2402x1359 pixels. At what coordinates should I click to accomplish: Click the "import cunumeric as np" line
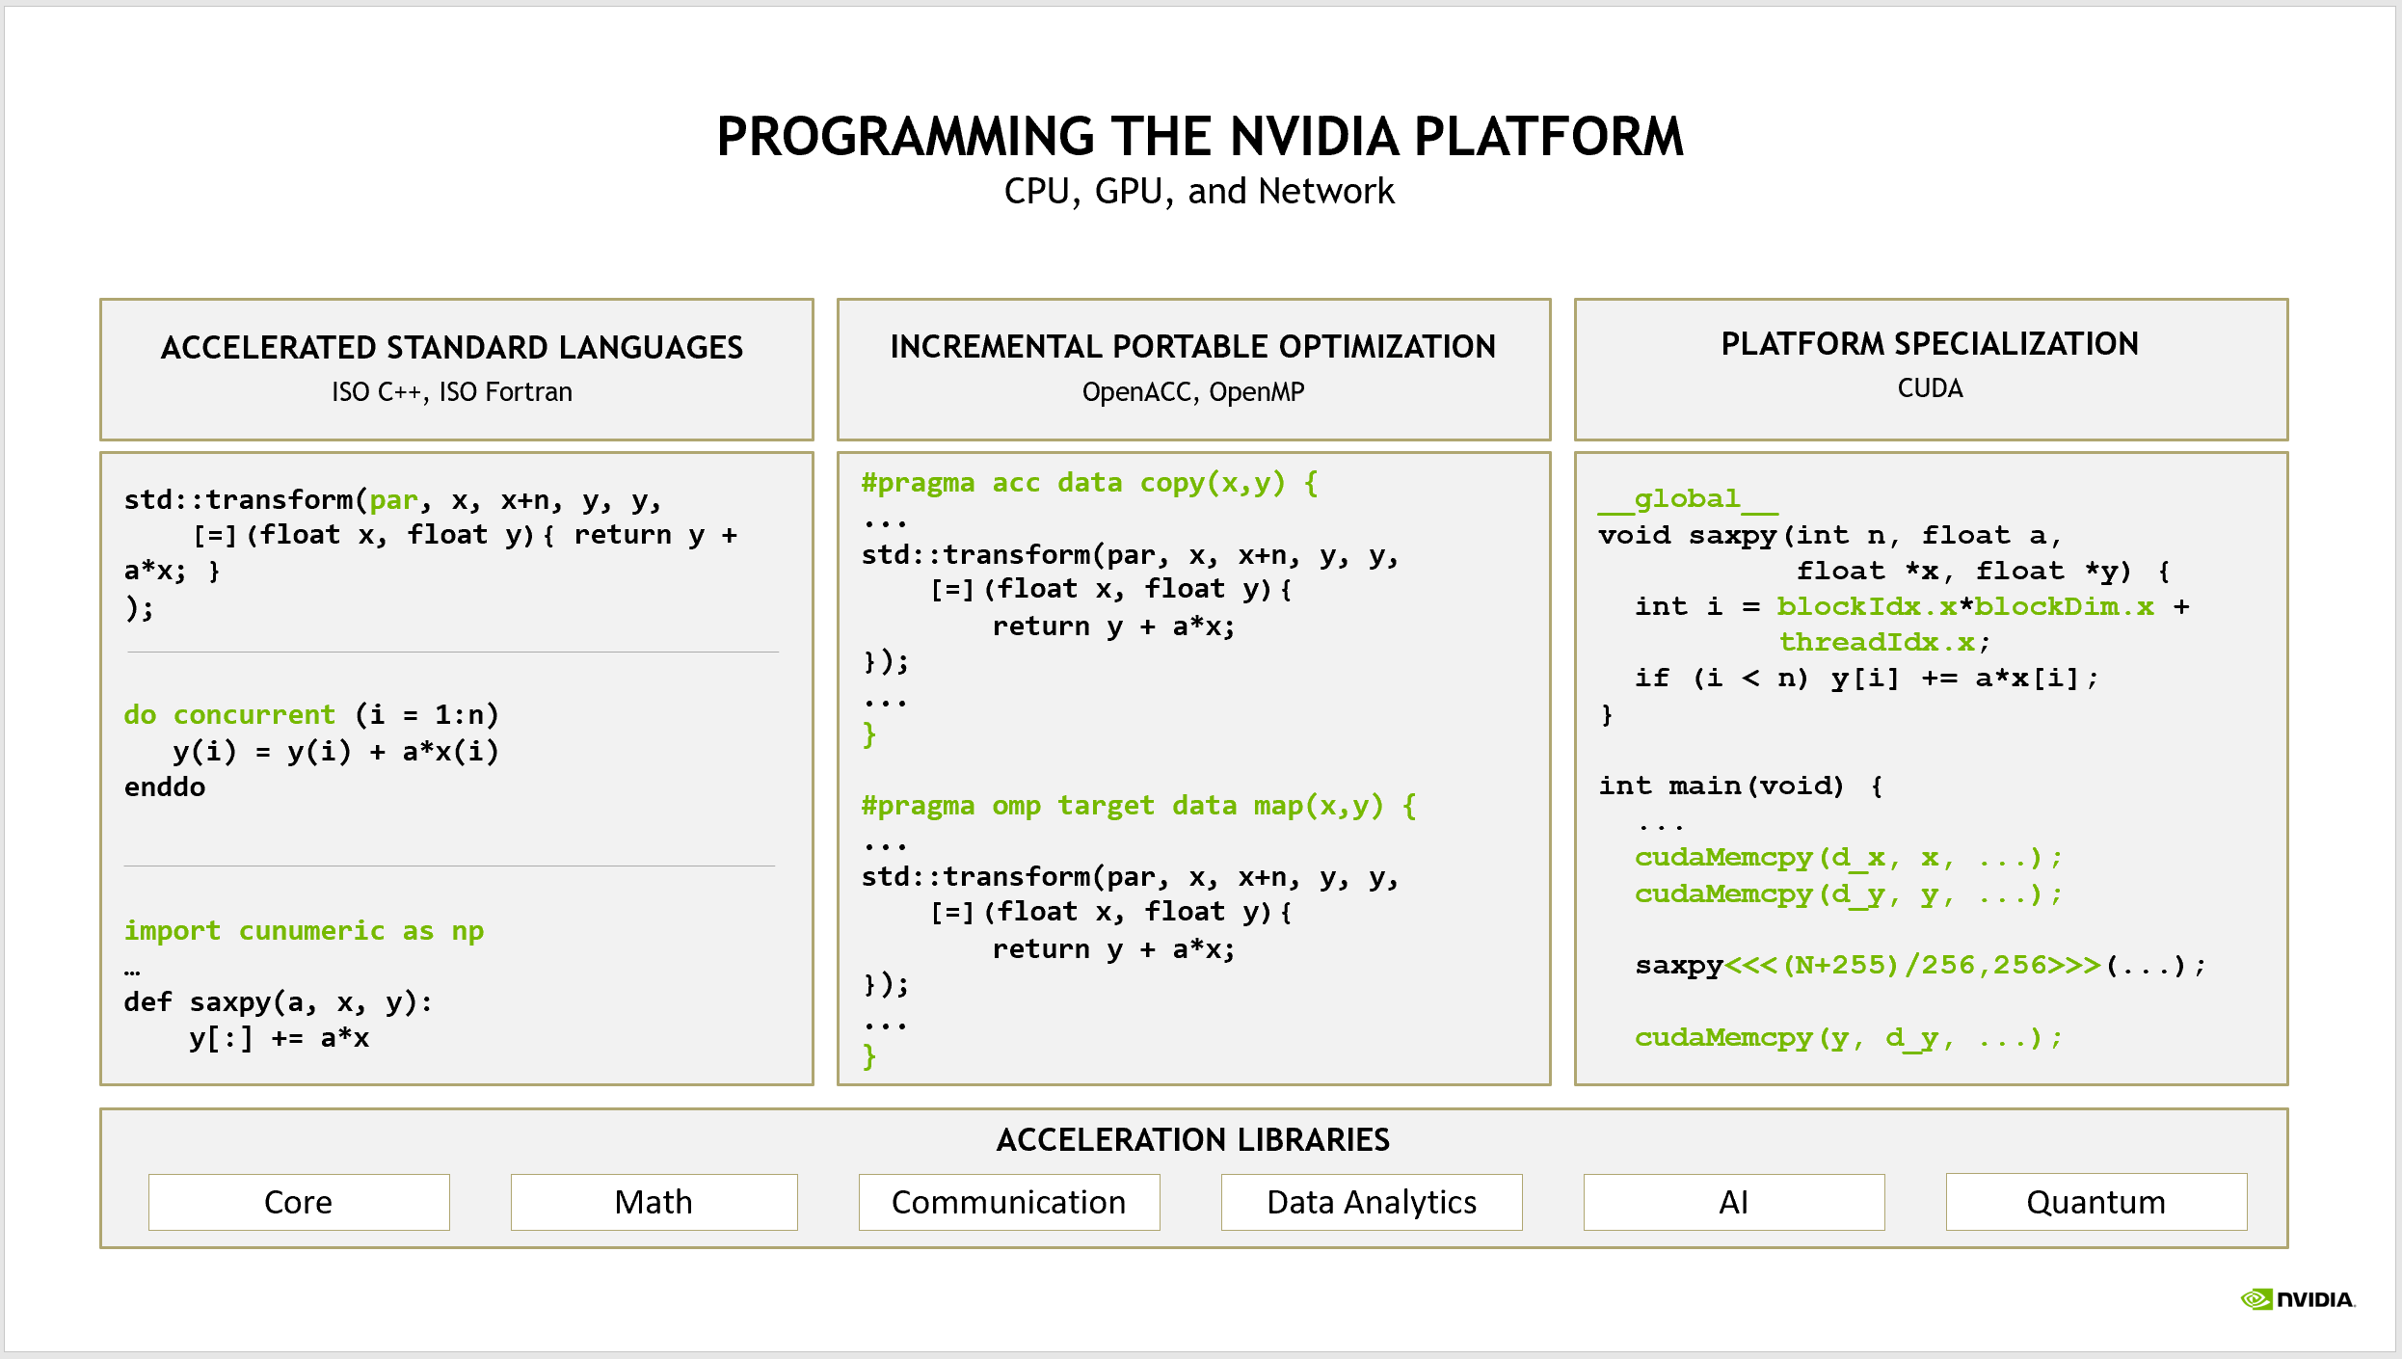point(304,931)
